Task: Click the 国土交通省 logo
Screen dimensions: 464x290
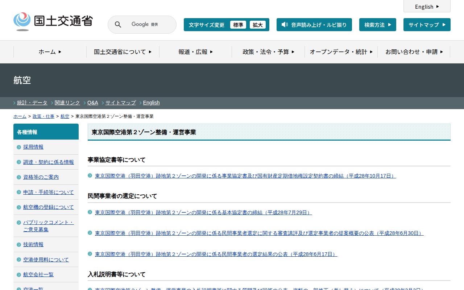Action: (53, 21)
